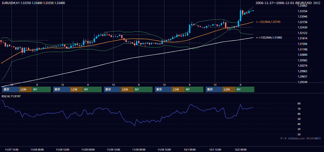Click price axis label 1.33354
324x152 pixels.
pos(302,11)
